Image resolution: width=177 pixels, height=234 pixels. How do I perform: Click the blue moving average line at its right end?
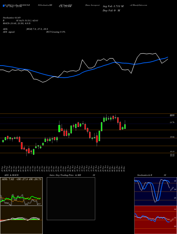[x=167, y=57]
